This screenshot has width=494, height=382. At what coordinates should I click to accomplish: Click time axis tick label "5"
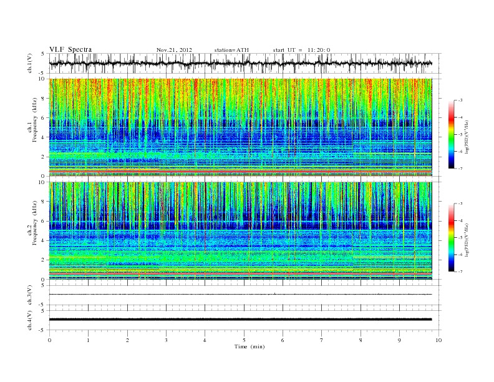(244, 340)
